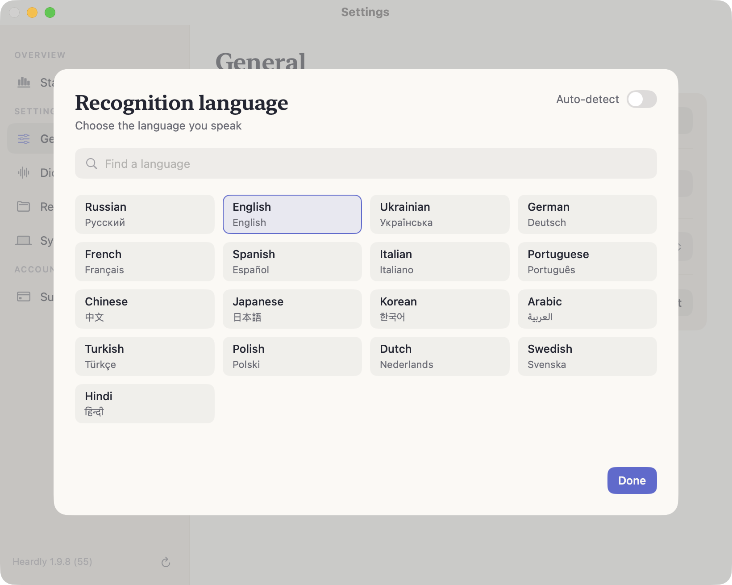Choose Spanish (Español) language
Screen dimensions: 732x585
coord(292,262)
